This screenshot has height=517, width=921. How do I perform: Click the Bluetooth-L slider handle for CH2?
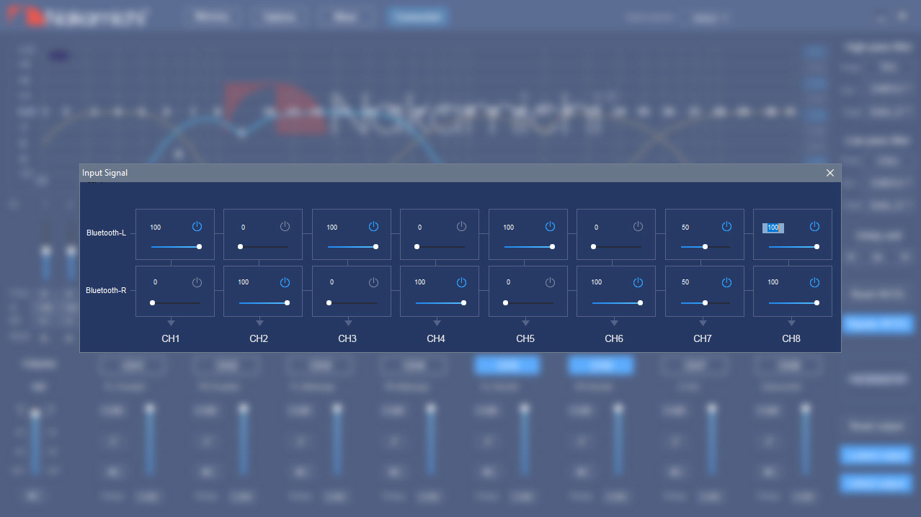[x=240, y=246]
